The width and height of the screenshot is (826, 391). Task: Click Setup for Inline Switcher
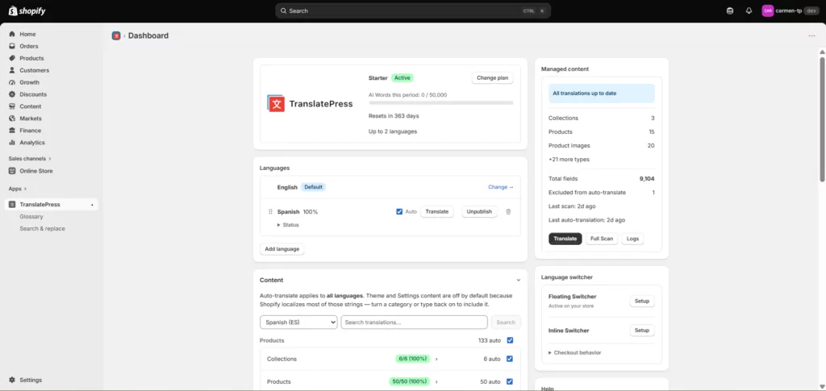641,331
